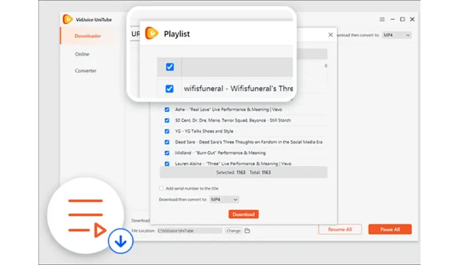459x265 pixels.
Task: Switch to the Converter tab
Action: [x=86, y=71]
